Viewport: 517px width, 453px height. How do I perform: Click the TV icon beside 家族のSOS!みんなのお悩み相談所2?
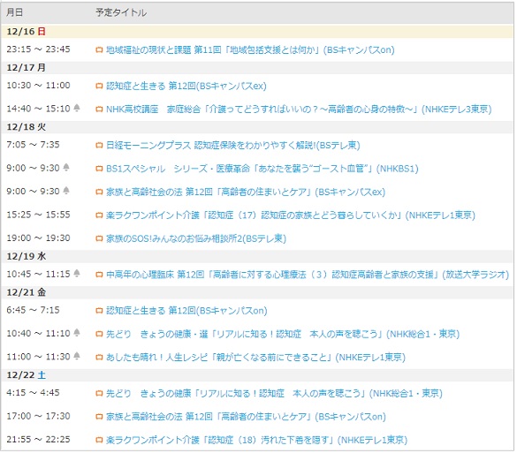[99, 238]
